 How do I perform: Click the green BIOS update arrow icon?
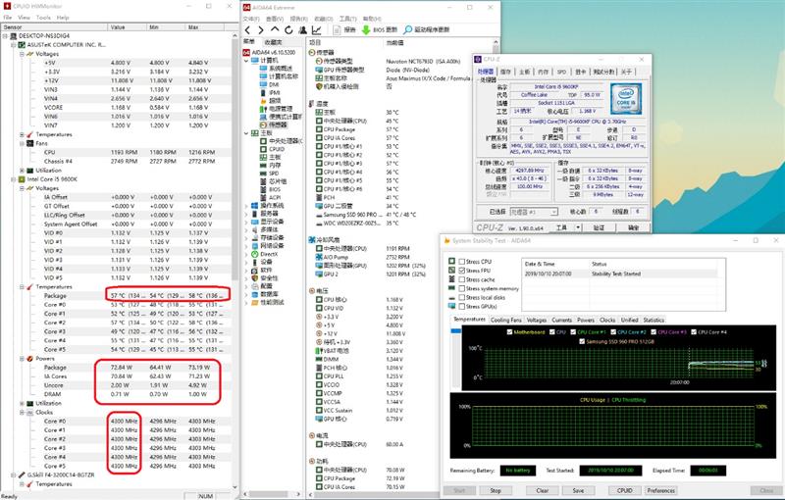pyautogui.click(x=366, y=30)
